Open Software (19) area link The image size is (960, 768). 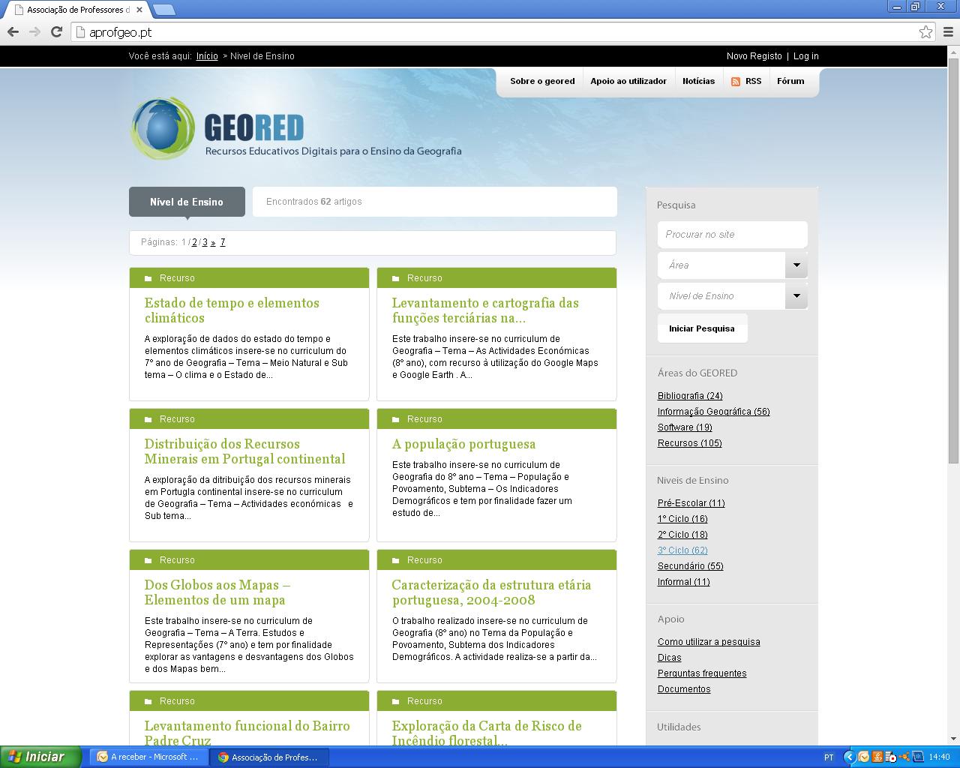point(685,427)
